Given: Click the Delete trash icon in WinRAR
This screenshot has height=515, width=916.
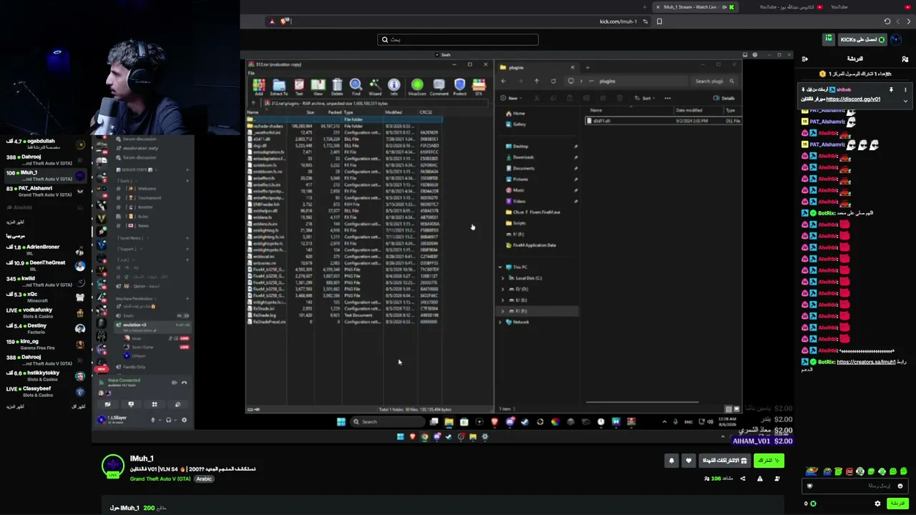Looking at the screenshot, I should (337, 87).
